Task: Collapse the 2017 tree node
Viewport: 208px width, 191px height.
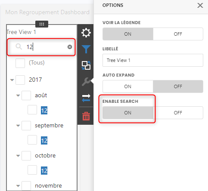Action: tap(12, 80)
